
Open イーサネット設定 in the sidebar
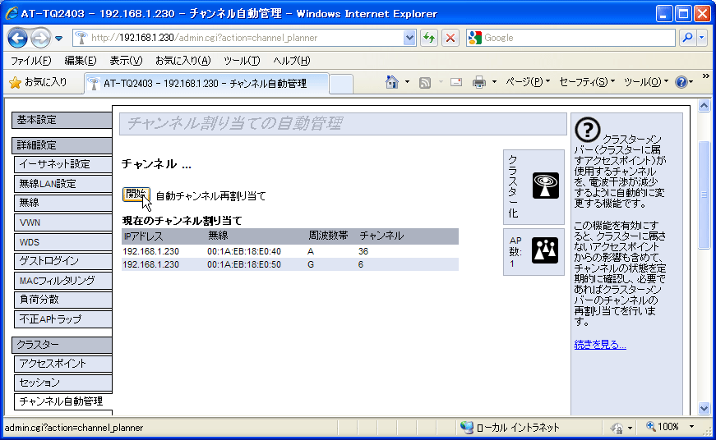[x=63, y=164]
